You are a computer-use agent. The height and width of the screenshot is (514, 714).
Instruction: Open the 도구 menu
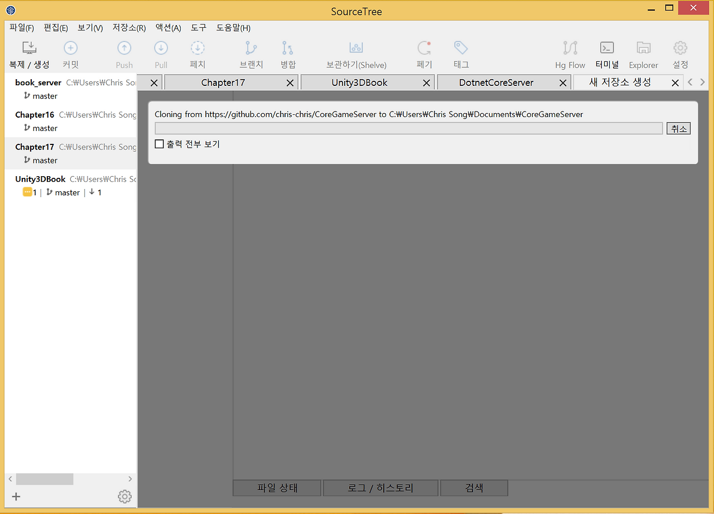(x=199, y=28)
